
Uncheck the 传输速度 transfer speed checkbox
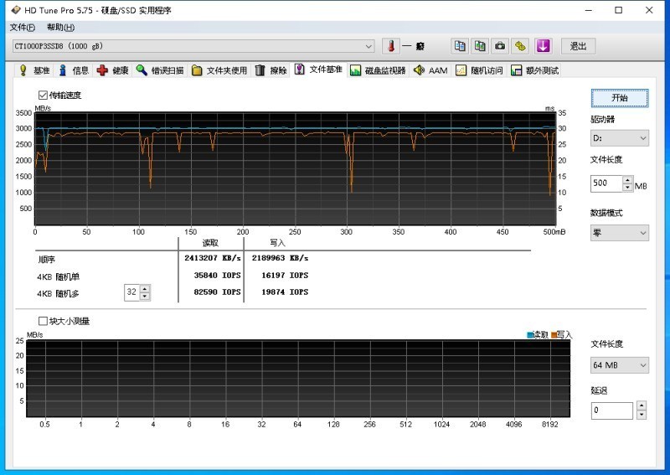point(44,96)
